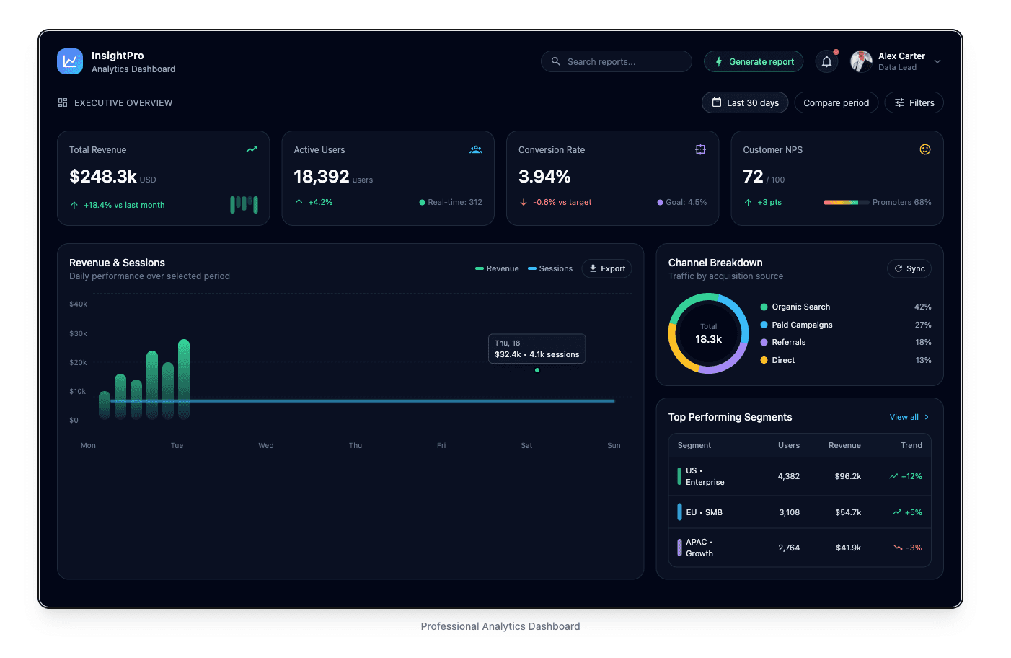Toggle the Sessions series in the chart legend

tap(549, 268)
